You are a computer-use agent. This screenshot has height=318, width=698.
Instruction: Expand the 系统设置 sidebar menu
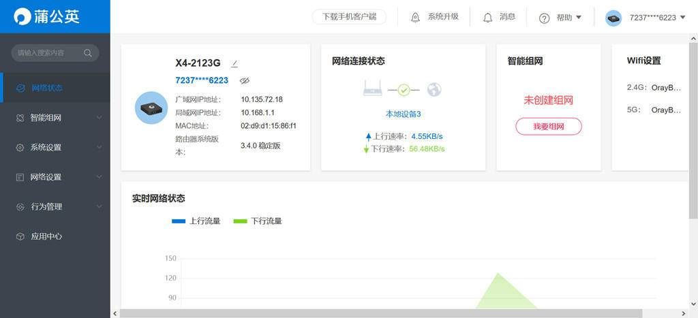pos(55,147)
